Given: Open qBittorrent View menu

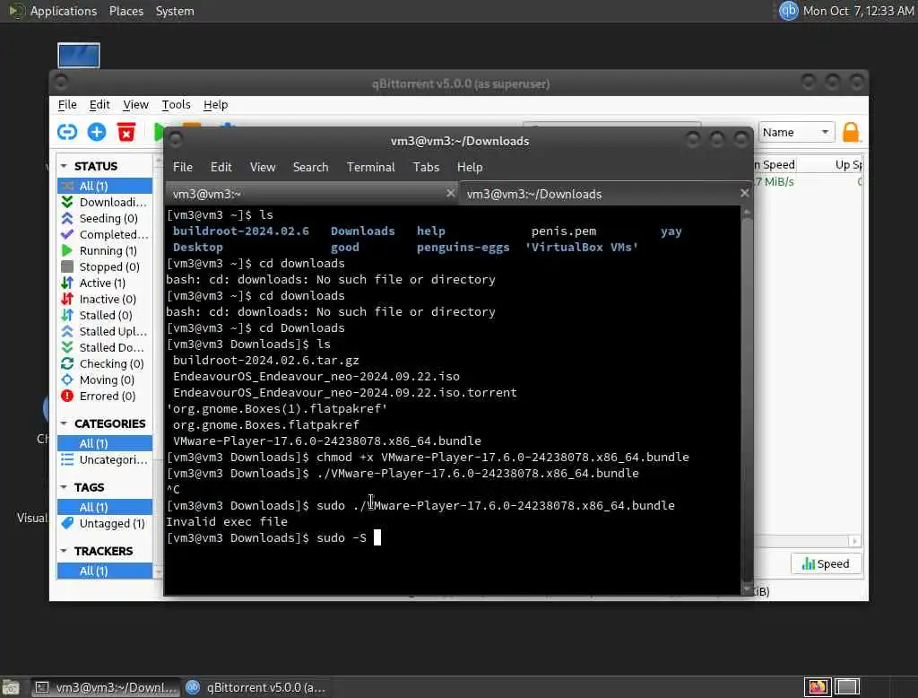Looking at the screenshot, I should pyautogui.click(x=135, y=105).
